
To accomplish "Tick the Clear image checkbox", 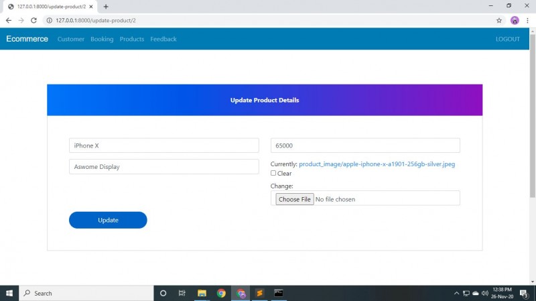I will click(273, 173).
